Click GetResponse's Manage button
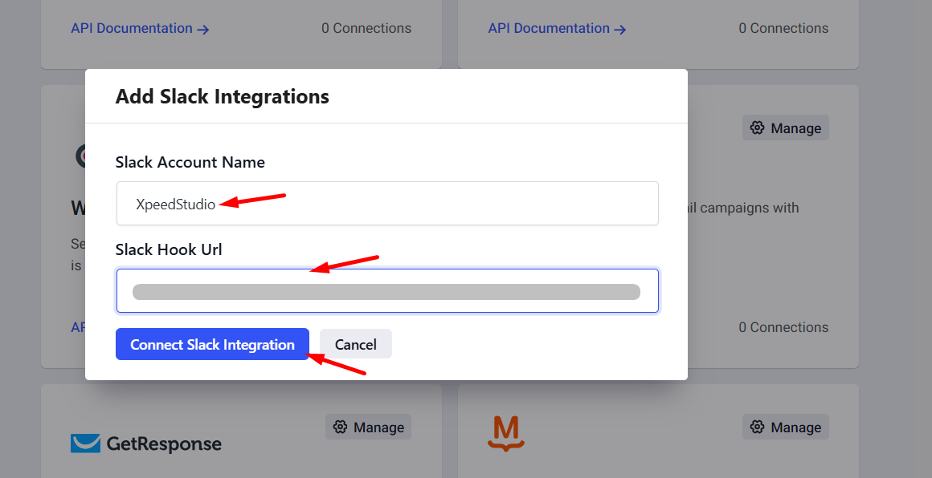This screenshot has width=932, height=478. click(368, 426)
